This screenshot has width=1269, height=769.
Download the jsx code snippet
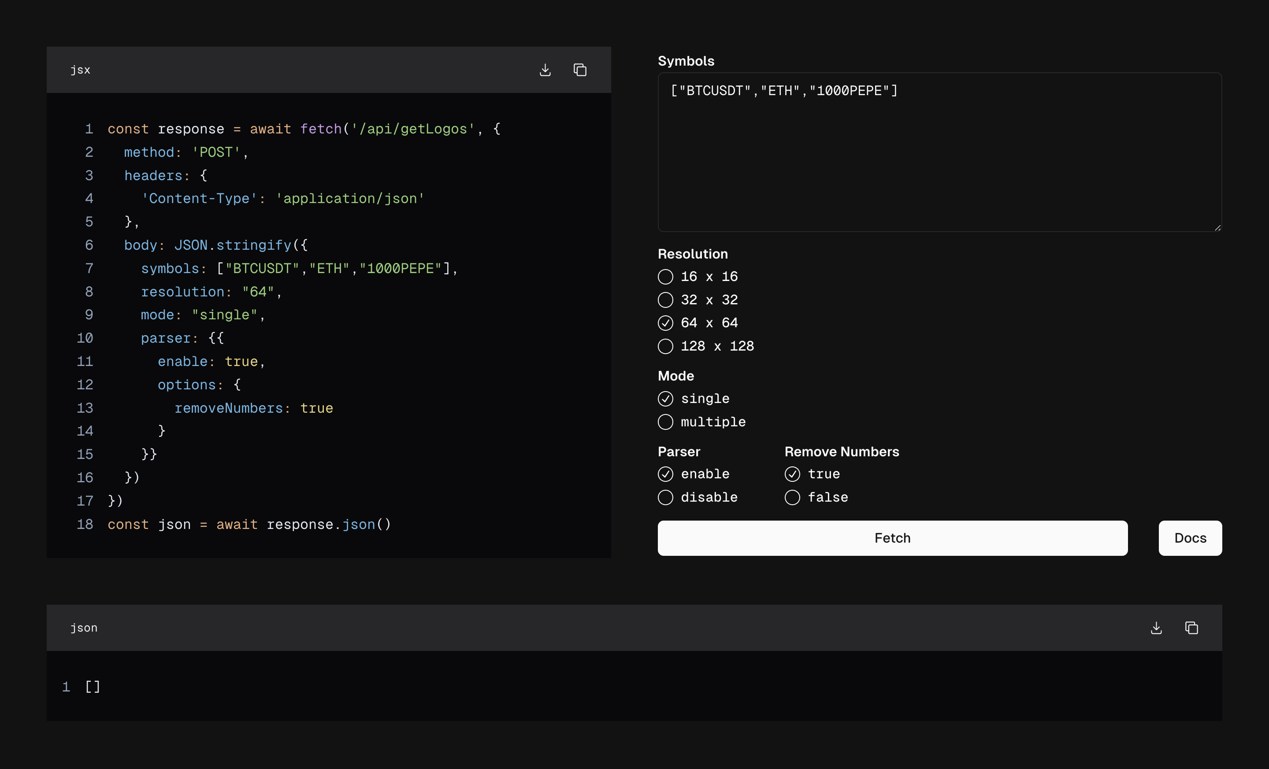click(x=545, y=70)
